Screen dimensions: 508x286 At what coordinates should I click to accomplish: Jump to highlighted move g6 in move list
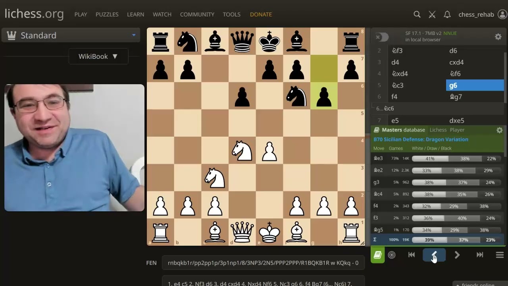[475, 85]
